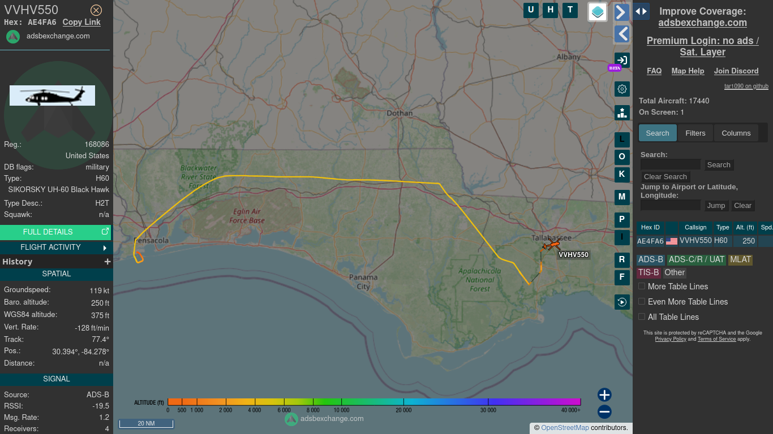Toggle the P map button

622,220
